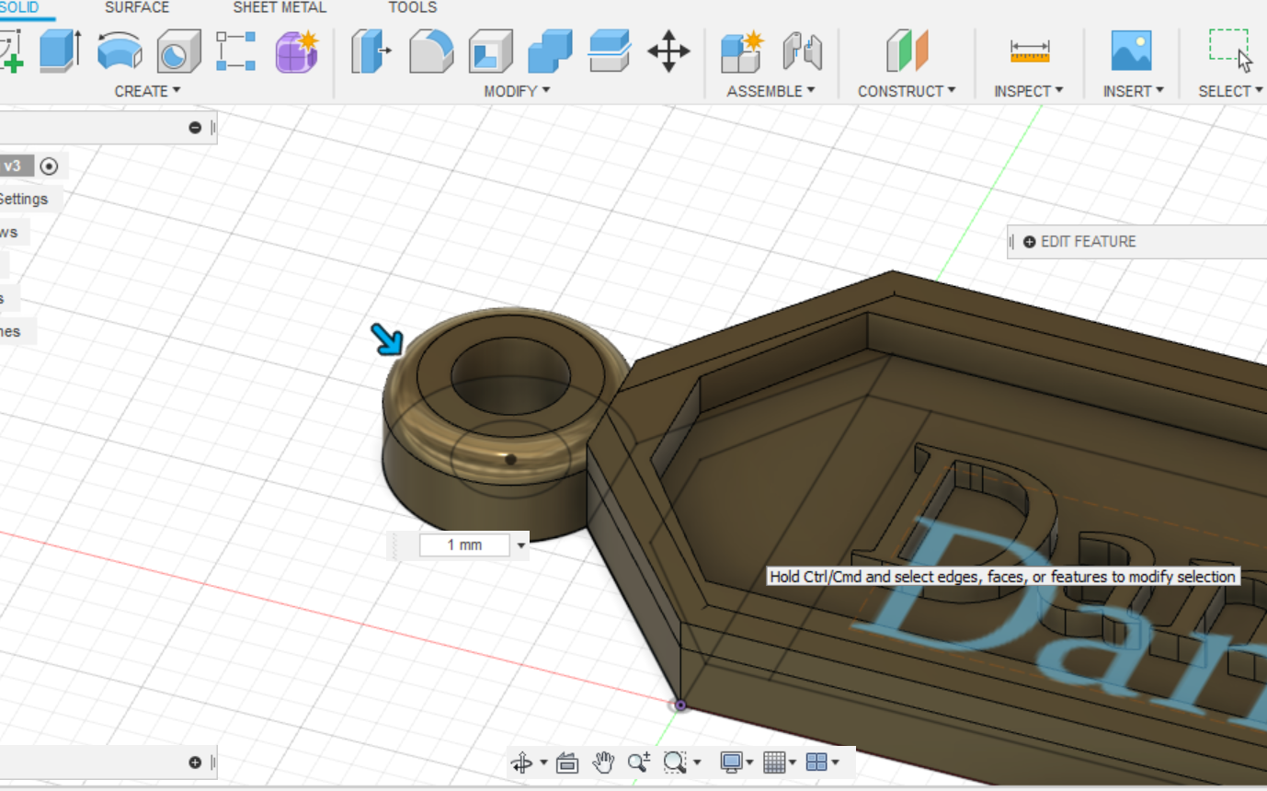
Task: Open the Display Settings dropdown arrow
Action: coord(749,762)
